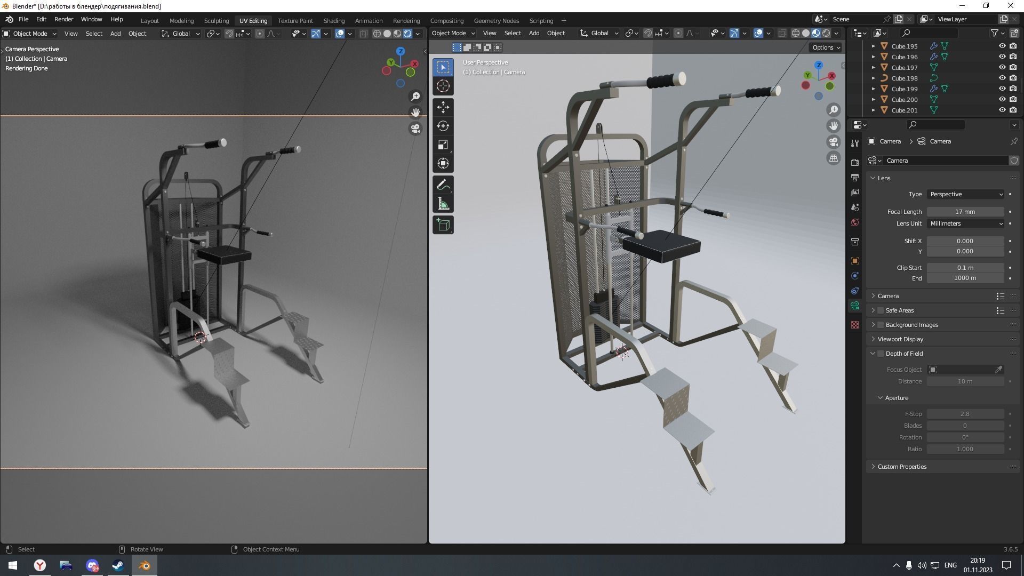Pin the properties editor context

[1014, 141]
